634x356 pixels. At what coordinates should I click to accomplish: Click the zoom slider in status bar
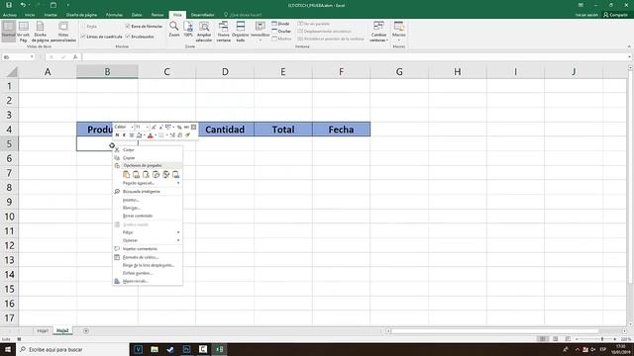tap(596, 339)
